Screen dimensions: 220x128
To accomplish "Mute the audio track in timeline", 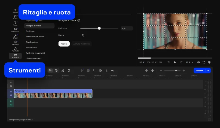I will coord(11,101).
